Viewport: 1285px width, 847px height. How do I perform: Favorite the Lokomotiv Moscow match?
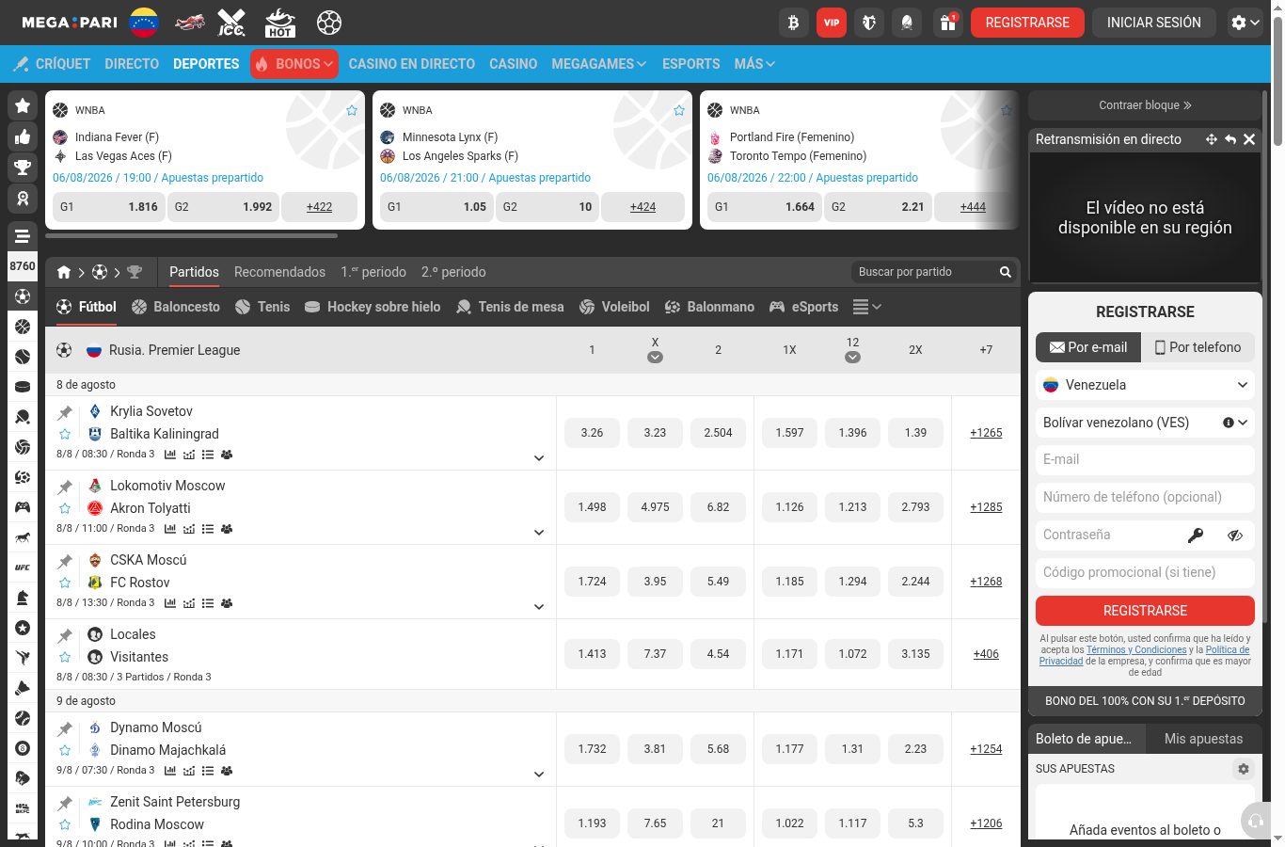[65, 508]
